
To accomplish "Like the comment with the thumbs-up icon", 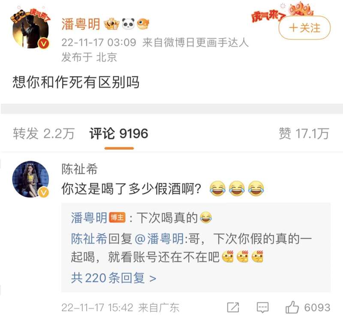I will pos(292,307).
